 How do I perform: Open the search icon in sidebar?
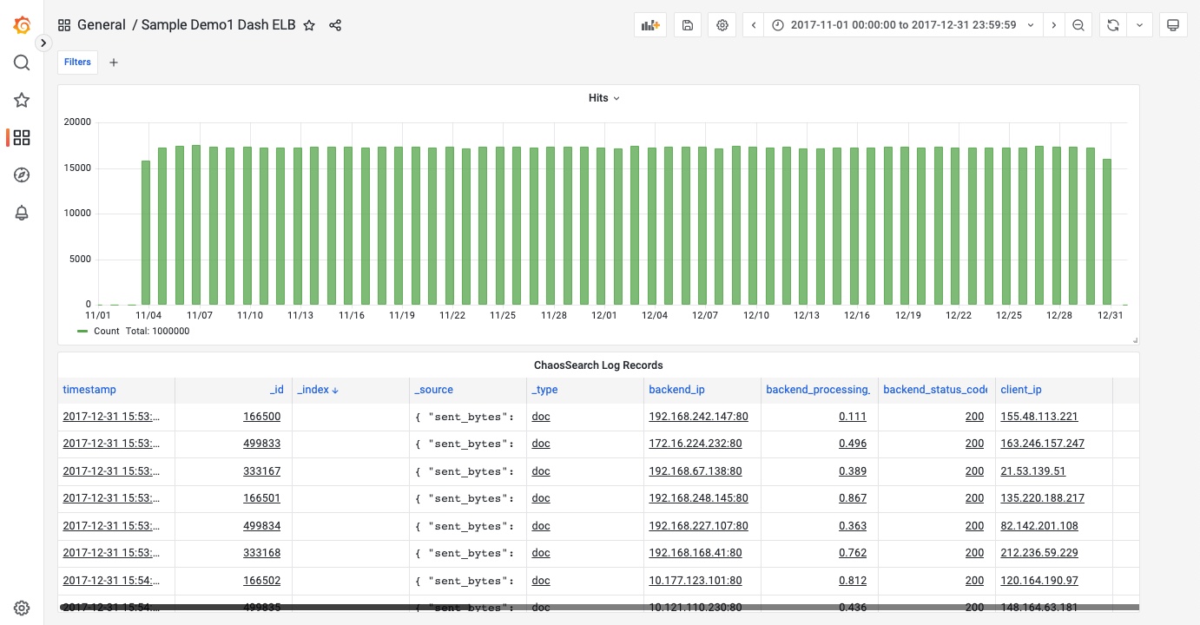tap(22, 62)
